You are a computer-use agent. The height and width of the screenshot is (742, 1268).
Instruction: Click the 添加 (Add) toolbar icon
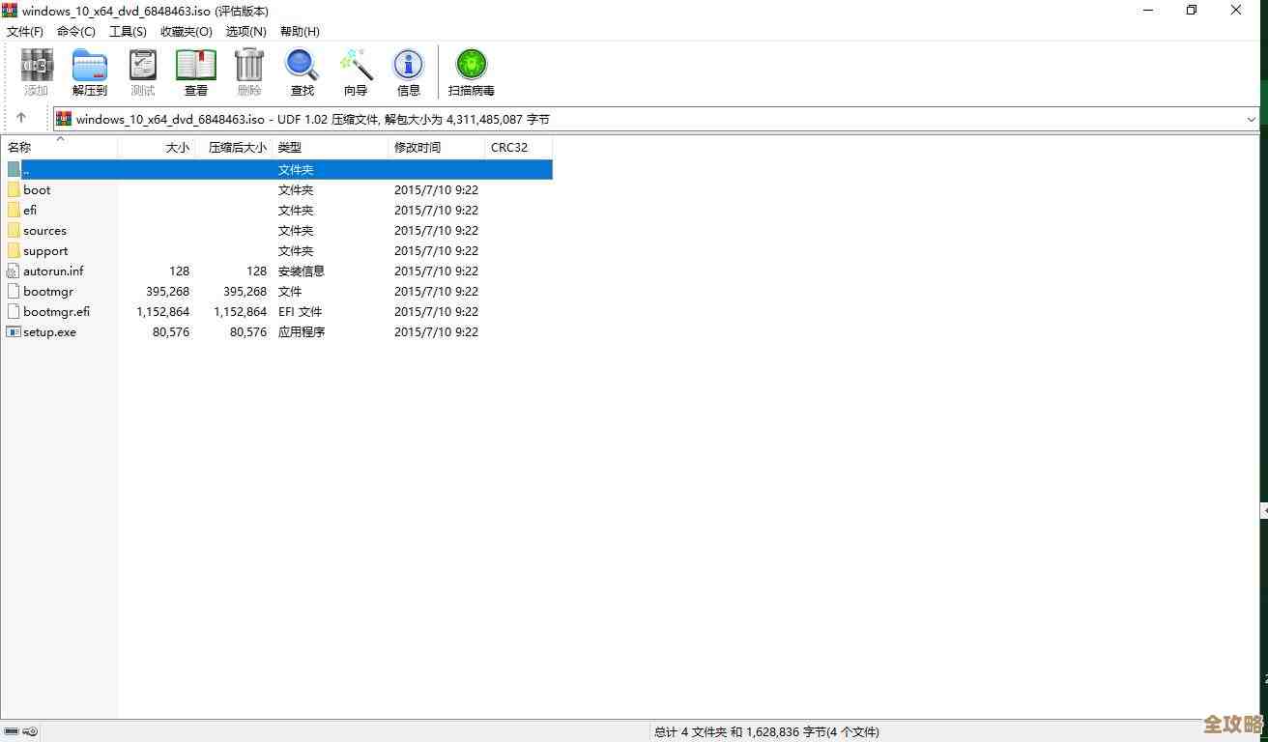36,71
